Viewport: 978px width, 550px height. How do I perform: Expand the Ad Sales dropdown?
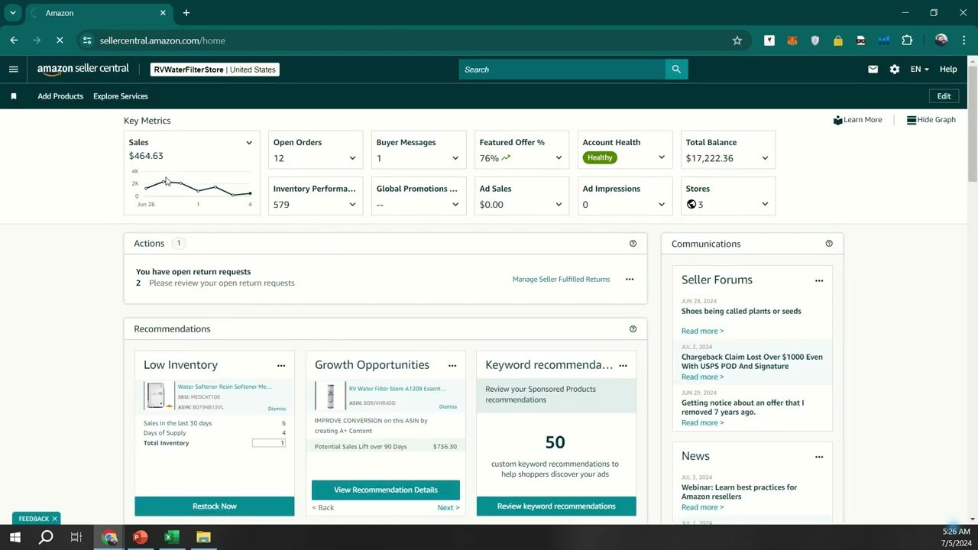(x=559, y=205)
